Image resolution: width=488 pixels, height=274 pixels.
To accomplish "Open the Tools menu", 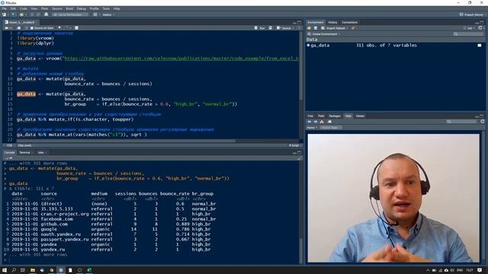I will (x=106, y=8).
